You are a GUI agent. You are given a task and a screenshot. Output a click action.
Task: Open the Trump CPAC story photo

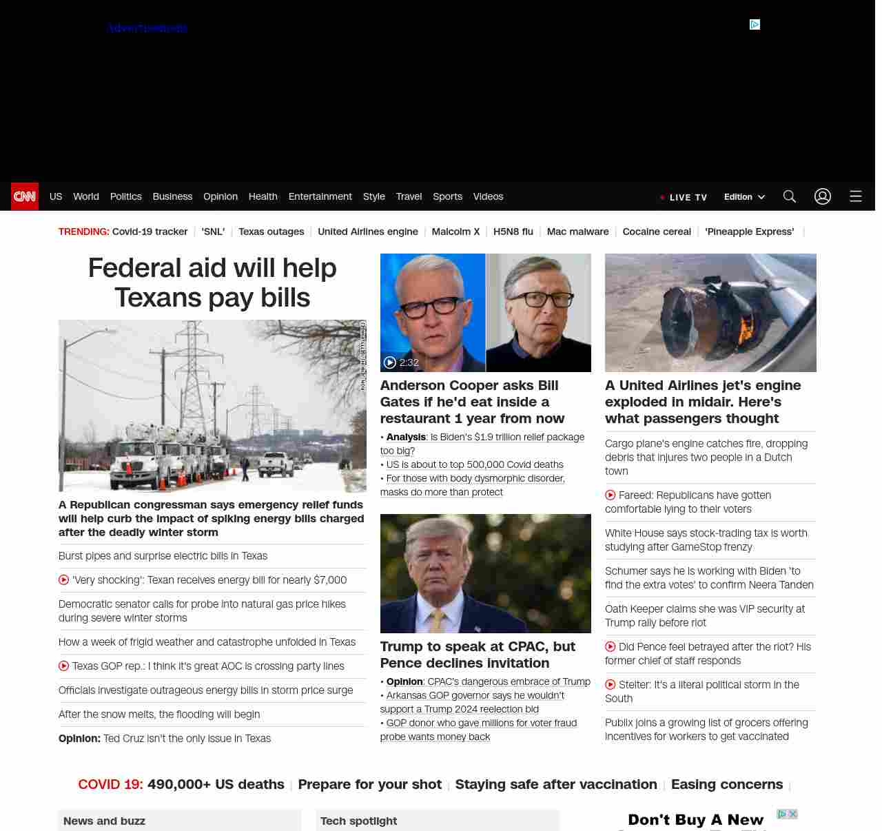485,573
